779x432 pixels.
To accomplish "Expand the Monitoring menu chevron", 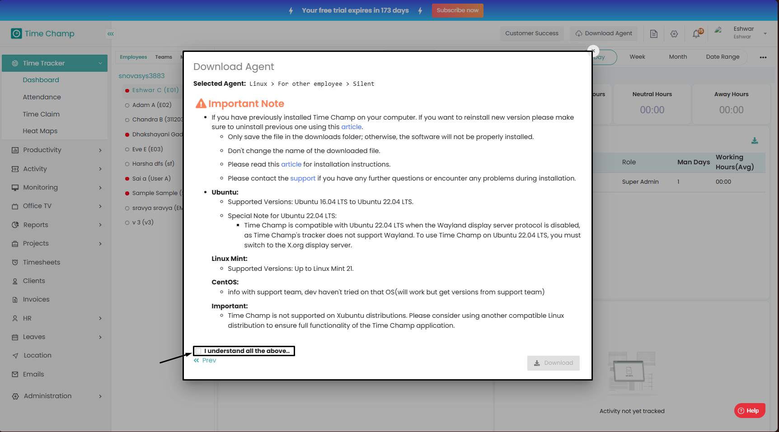I will tap(100, 188).
